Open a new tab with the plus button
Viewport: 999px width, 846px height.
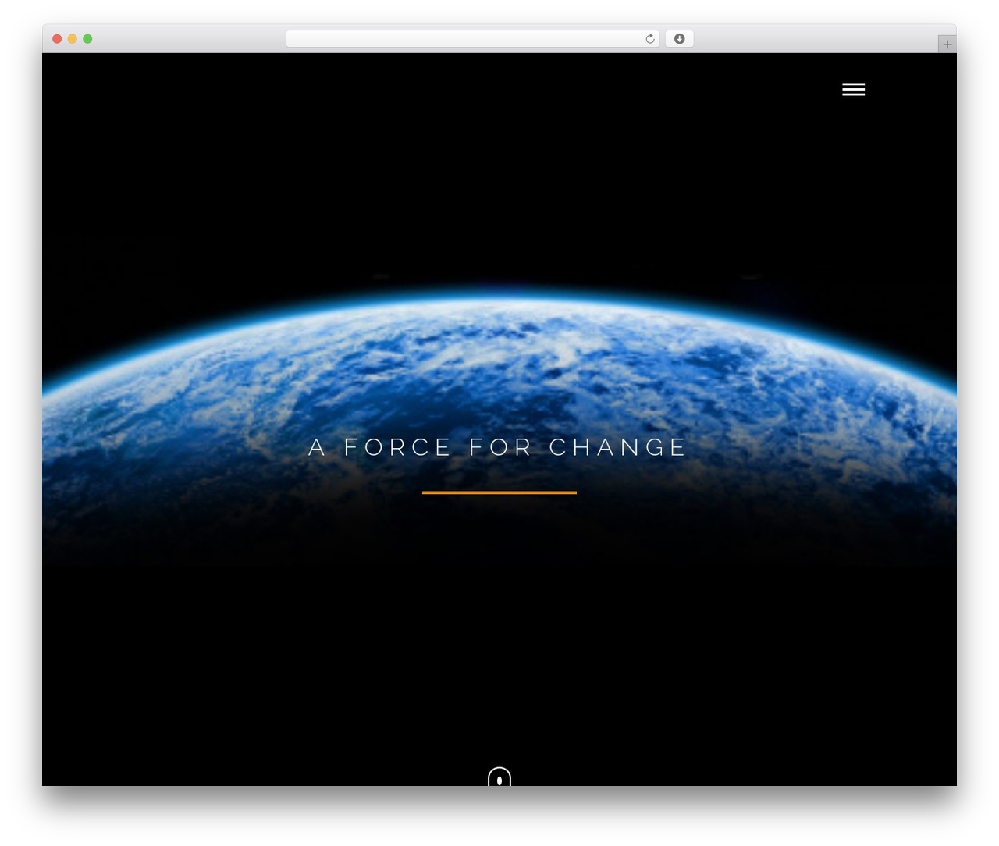point(947,44)
